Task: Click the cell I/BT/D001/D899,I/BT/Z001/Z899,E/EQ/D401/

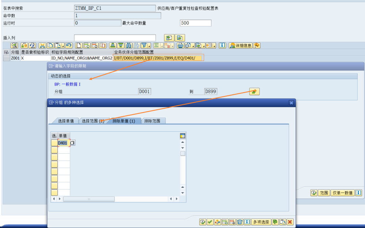Action: pyautogui.click(x=157, y=58)
